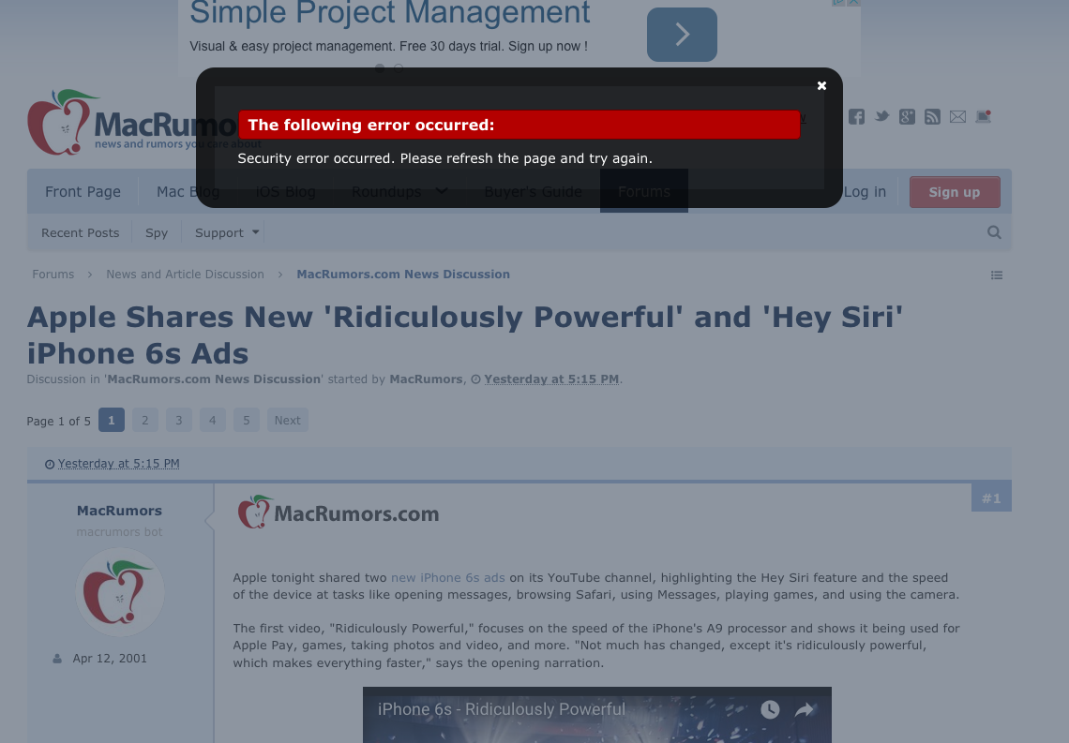The image size is (1069, 743).
Task: Open MacRumors Twitter icon
Action: tap(881, 116)
